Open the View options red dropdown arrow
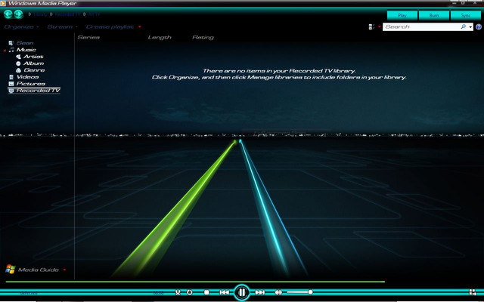Screen dimensions: 484x302 [x=380, y=27]
